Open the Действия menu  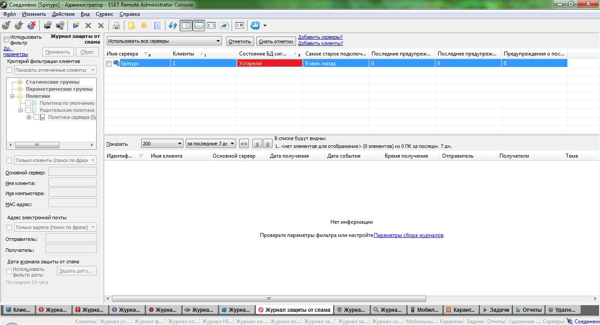pos(63,14)
